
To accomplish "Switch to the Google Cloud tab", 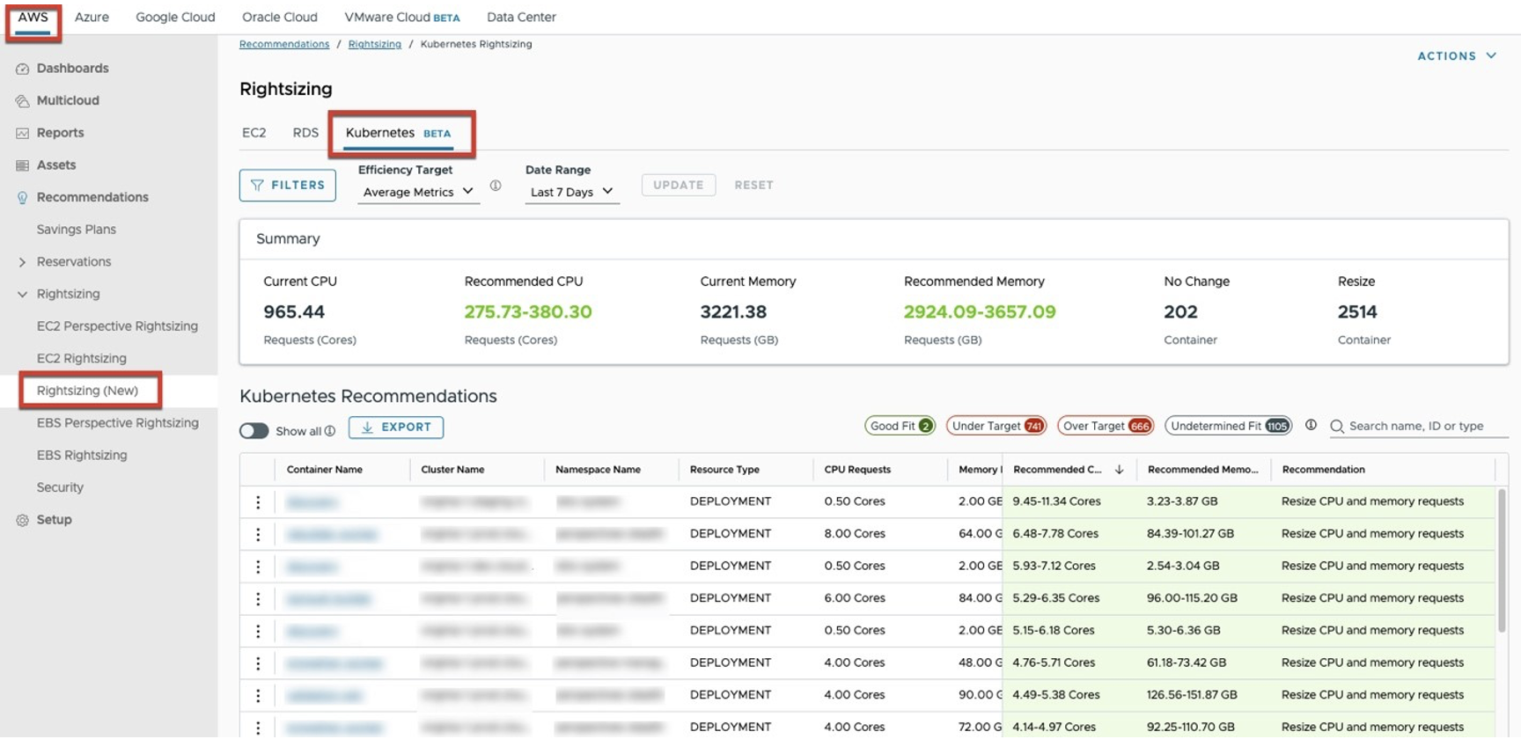I will [x=175, y=18].
